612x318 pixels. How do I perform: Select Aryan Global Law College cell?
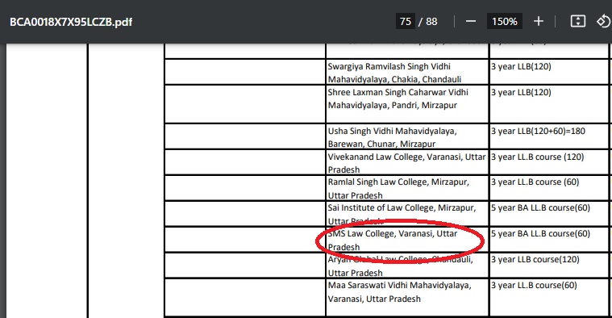click(407, 266)
